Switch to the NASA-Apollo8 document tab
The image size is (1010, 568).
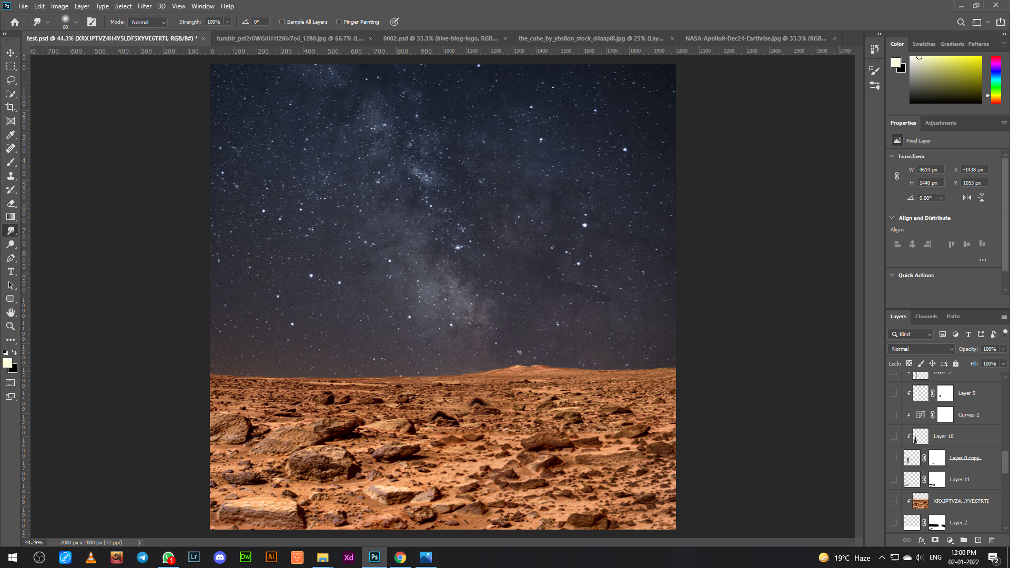tap(756, 38)
